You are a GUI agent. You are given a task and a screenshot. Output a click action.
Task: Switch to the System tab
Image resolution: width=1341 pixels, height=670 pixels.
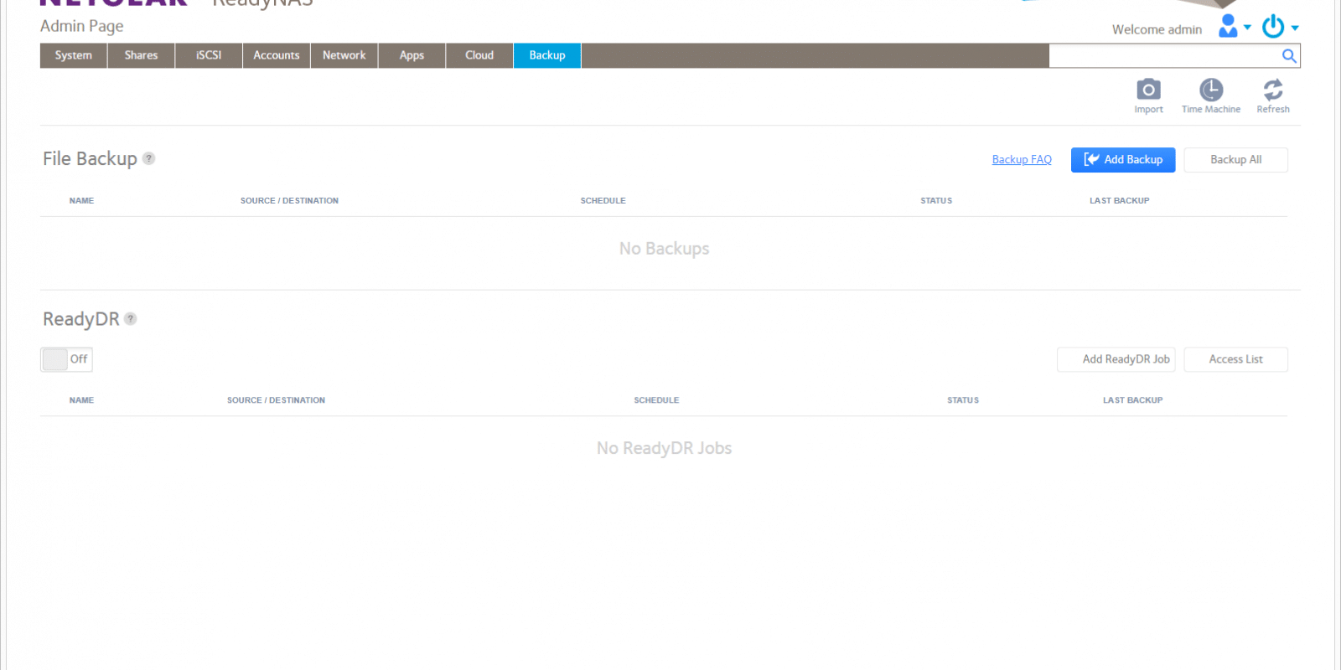74,55
